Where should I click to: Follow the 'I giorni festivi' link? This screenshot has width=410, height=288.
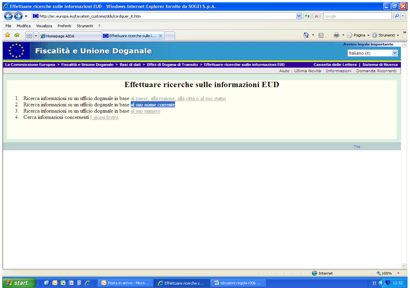pyautogui.click(x=104, y=117)
